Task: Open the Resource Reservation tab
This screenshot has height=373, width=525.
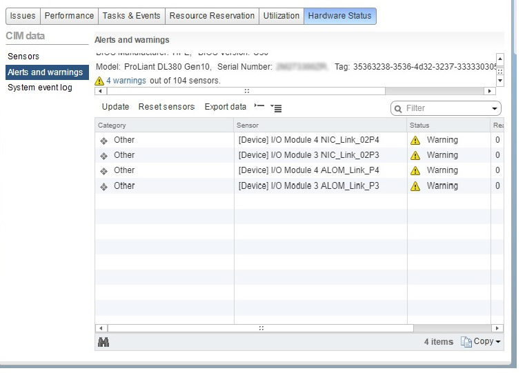Action: tap(212, 16)
